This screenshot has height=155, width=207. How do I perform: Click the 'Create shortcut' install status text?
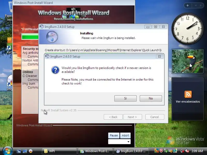click(x=103, y=50)
